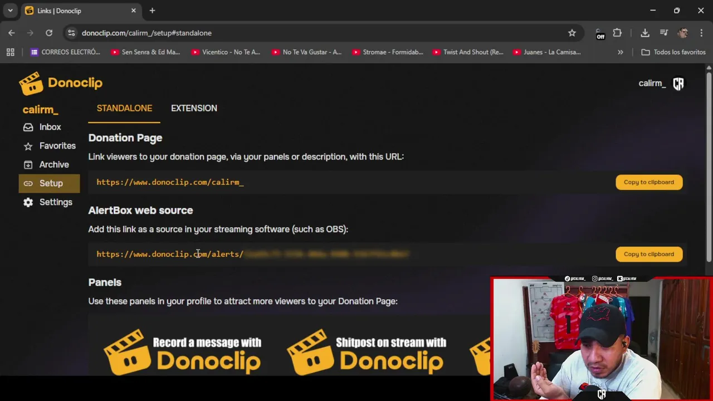Reload the current page
Viewport: 713px width, 401px height.
pos(49,33)
